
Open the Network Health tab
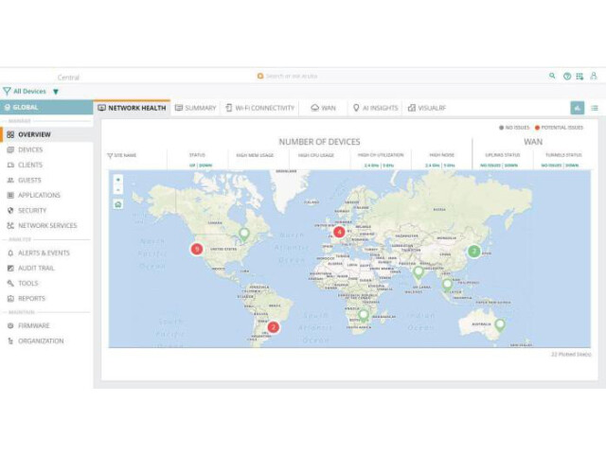point(132,108)
